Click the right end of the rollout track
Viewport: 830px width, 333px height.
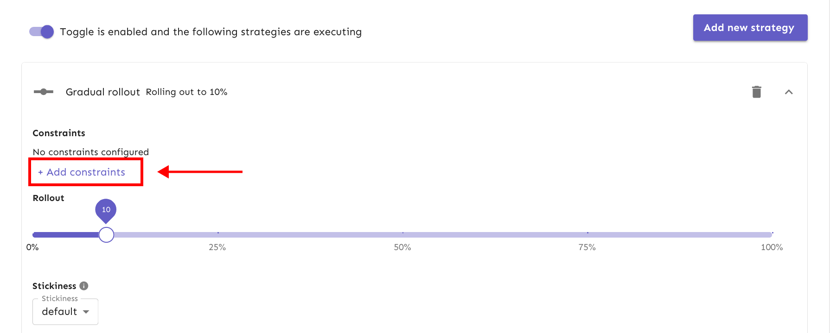770,235
